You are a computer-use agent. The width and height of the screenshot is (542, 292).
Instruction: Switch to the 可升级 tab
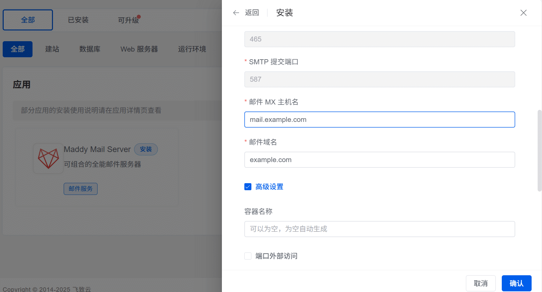pos(128,20)
